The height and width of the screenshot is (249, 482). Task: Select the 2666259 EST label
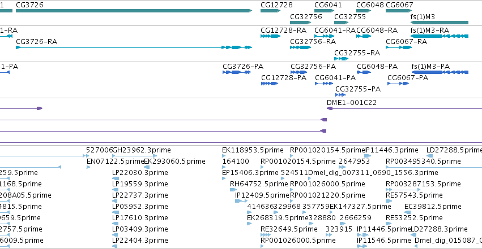(x=356, y=218)
